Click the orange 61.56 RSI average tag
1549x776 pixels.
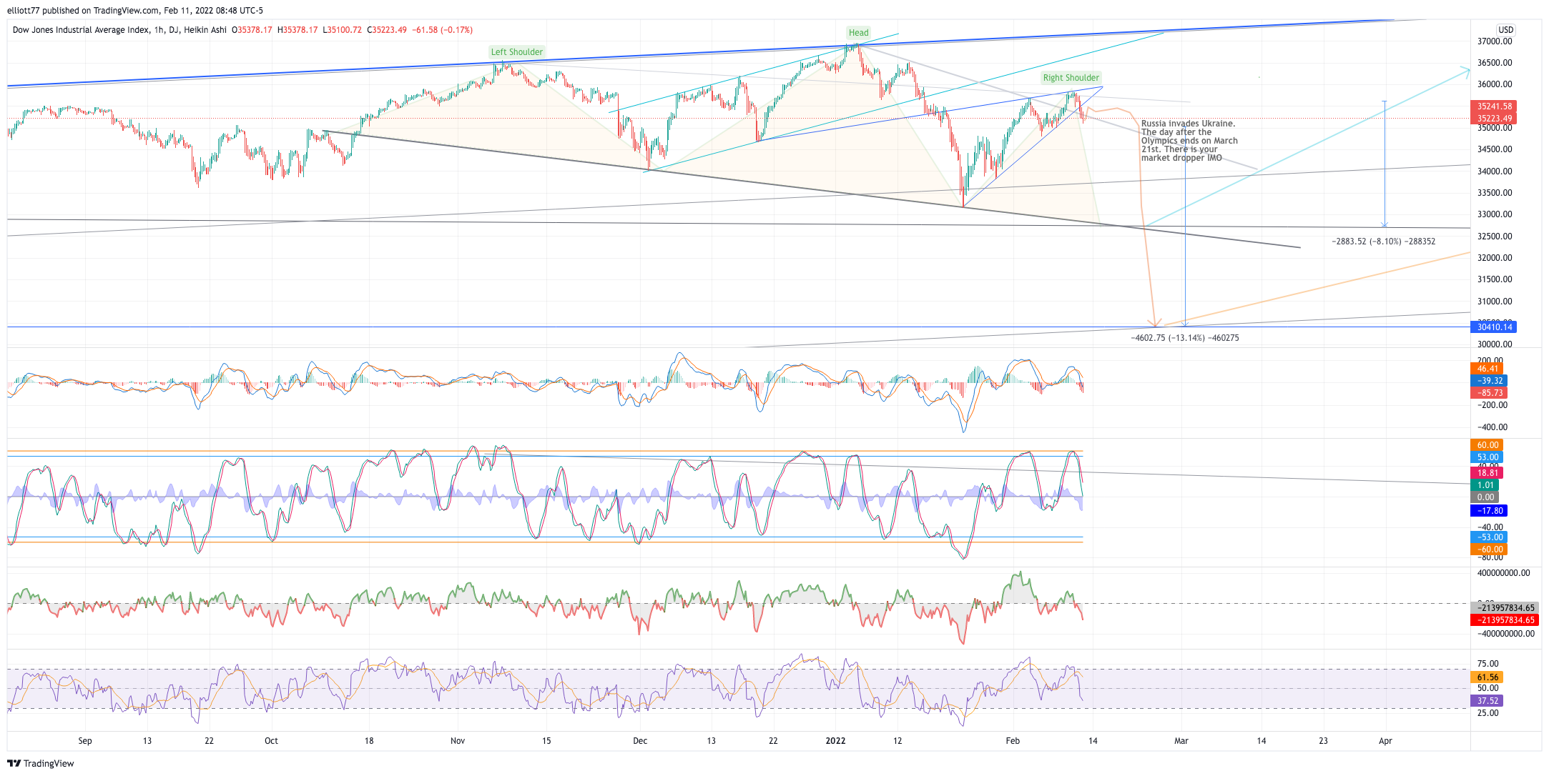tap(1487, 677)
